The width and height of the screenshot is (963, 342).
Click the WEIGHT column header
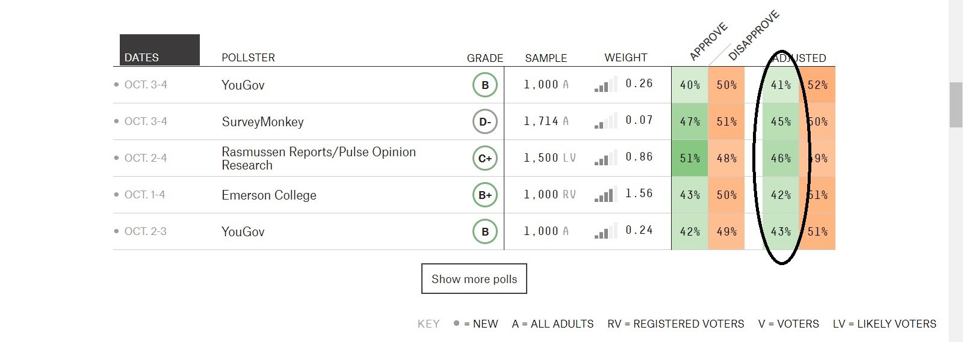pyautogui.click(x=626, y=58)
